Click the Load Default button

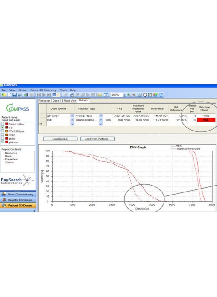[60, 139]
